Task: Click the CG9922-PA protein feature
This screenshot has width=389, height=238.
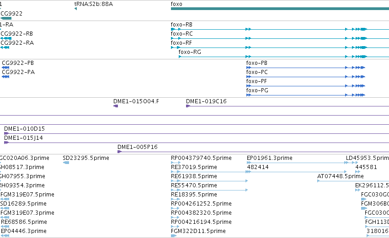Action: (5, 77)
